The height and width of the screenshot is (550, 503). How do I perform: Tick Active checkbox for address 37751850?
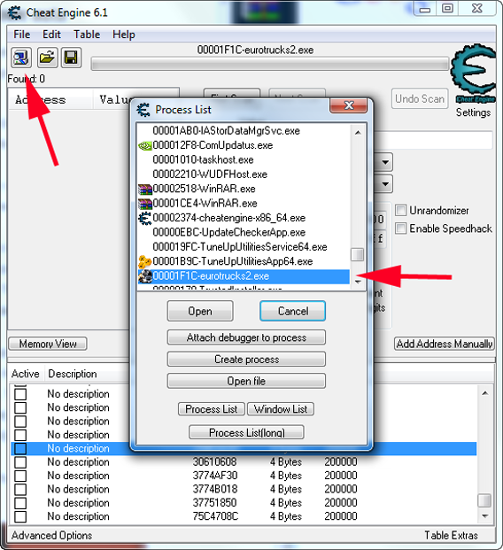tap(20, 503)
